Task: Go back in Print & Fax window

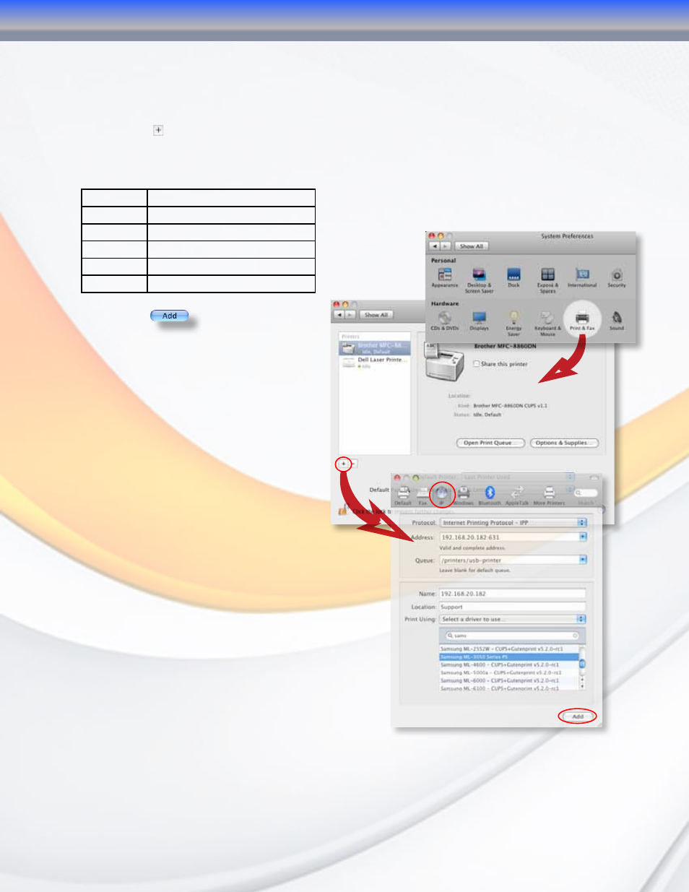Action: [339, 315]
